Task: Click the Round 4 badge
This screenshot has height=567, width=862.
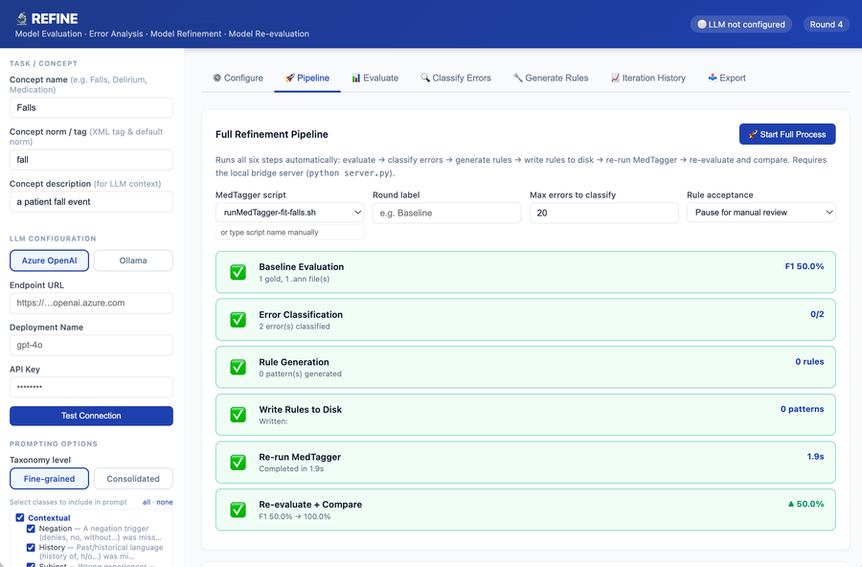Action: 827,24
